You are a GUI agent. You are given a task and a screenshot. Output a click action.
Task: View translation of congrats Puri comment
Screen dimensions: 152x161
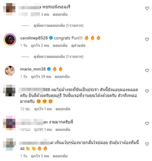(x=78, y=45)
